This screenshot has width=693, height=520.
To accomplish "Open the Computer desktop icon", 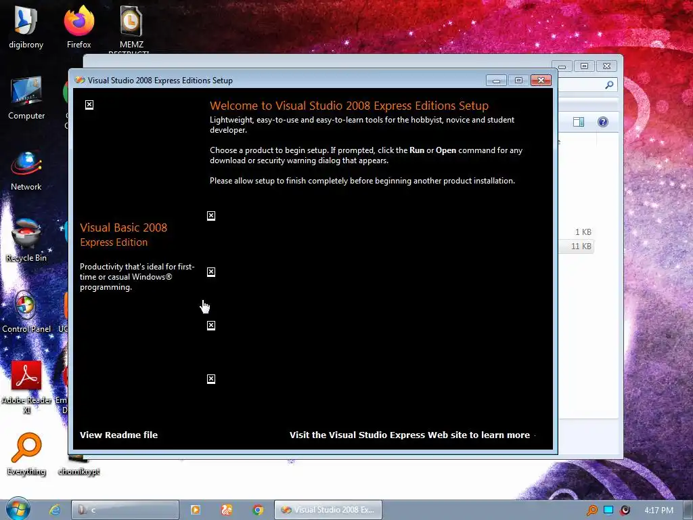I will (26, 98).
